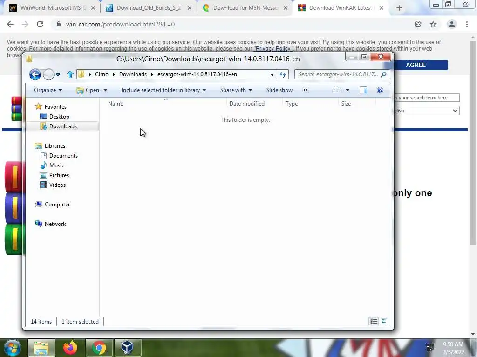The image size is (477, 357).
Task: Open the WinRAR language dropdown
Action: [x=427, y=111]
